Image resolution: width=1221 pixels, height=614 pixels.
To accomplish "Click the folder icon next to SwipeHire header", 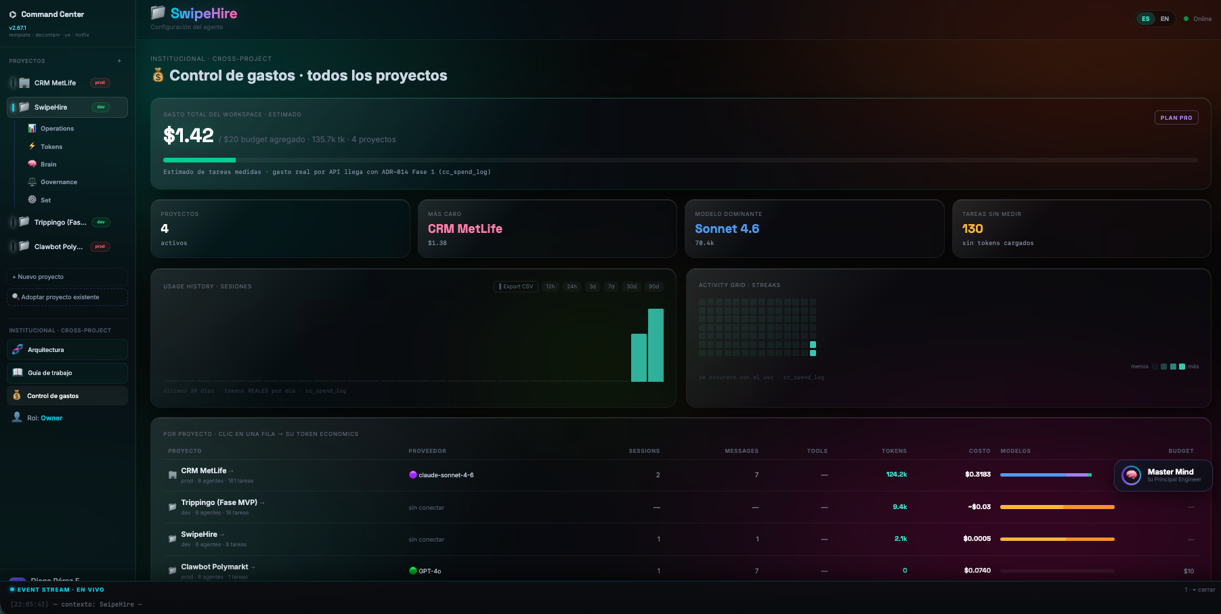I will pos(158,13).
